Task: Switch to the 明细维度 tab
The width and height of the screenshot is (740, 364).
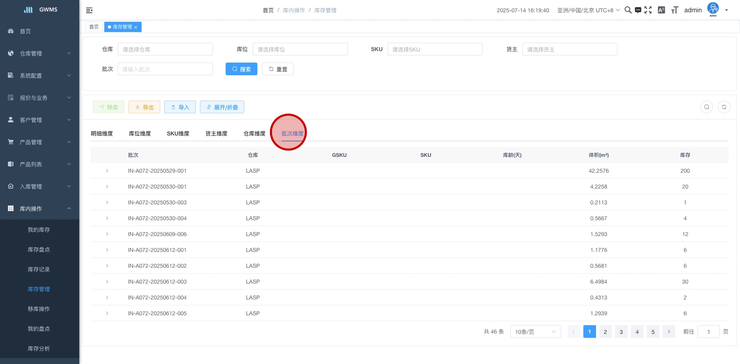Action: point(102,133)
